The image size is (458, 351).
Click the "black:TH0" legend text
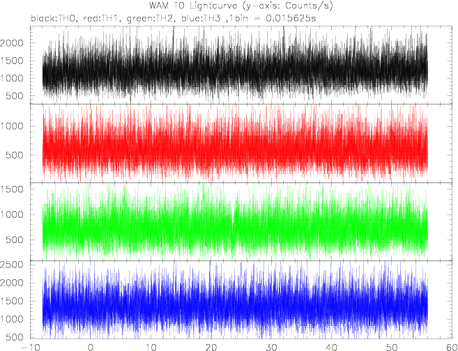(52, 19)
